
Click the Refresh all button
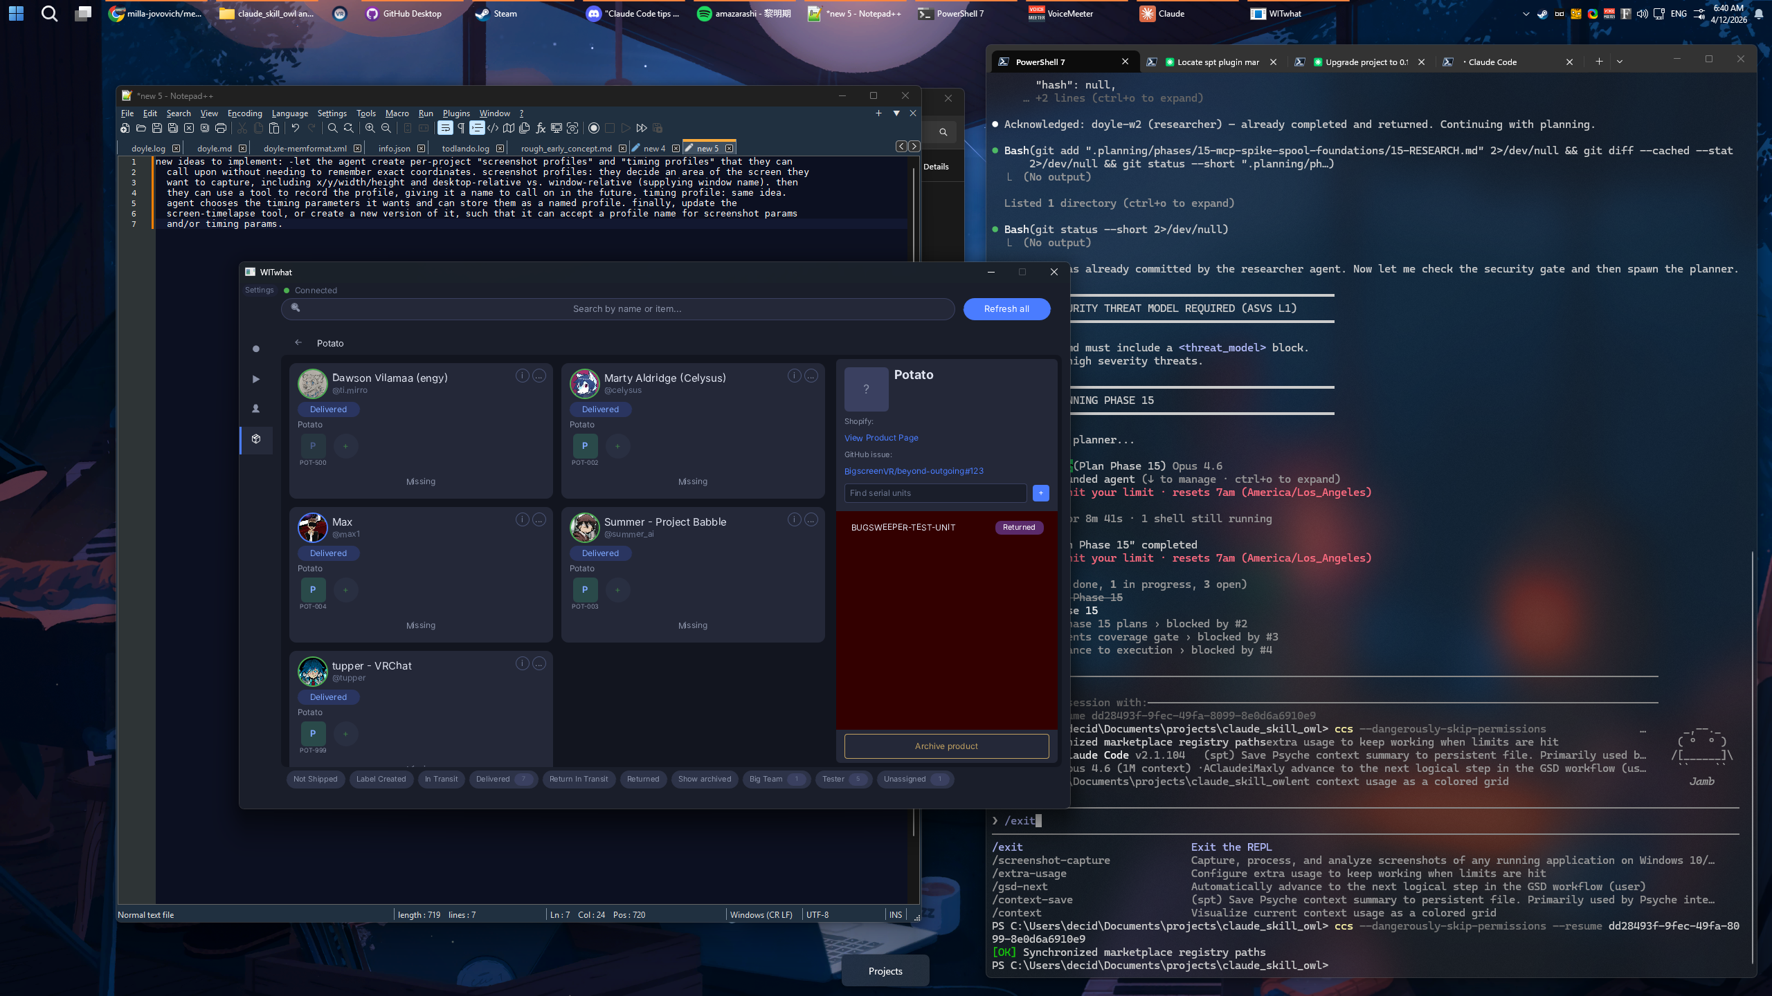click(x=1006, y=309)
